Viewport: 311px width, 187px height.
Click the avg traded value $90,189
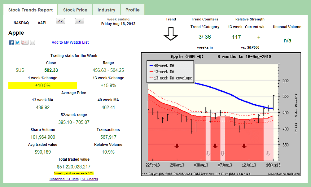[x=43, y=152]
